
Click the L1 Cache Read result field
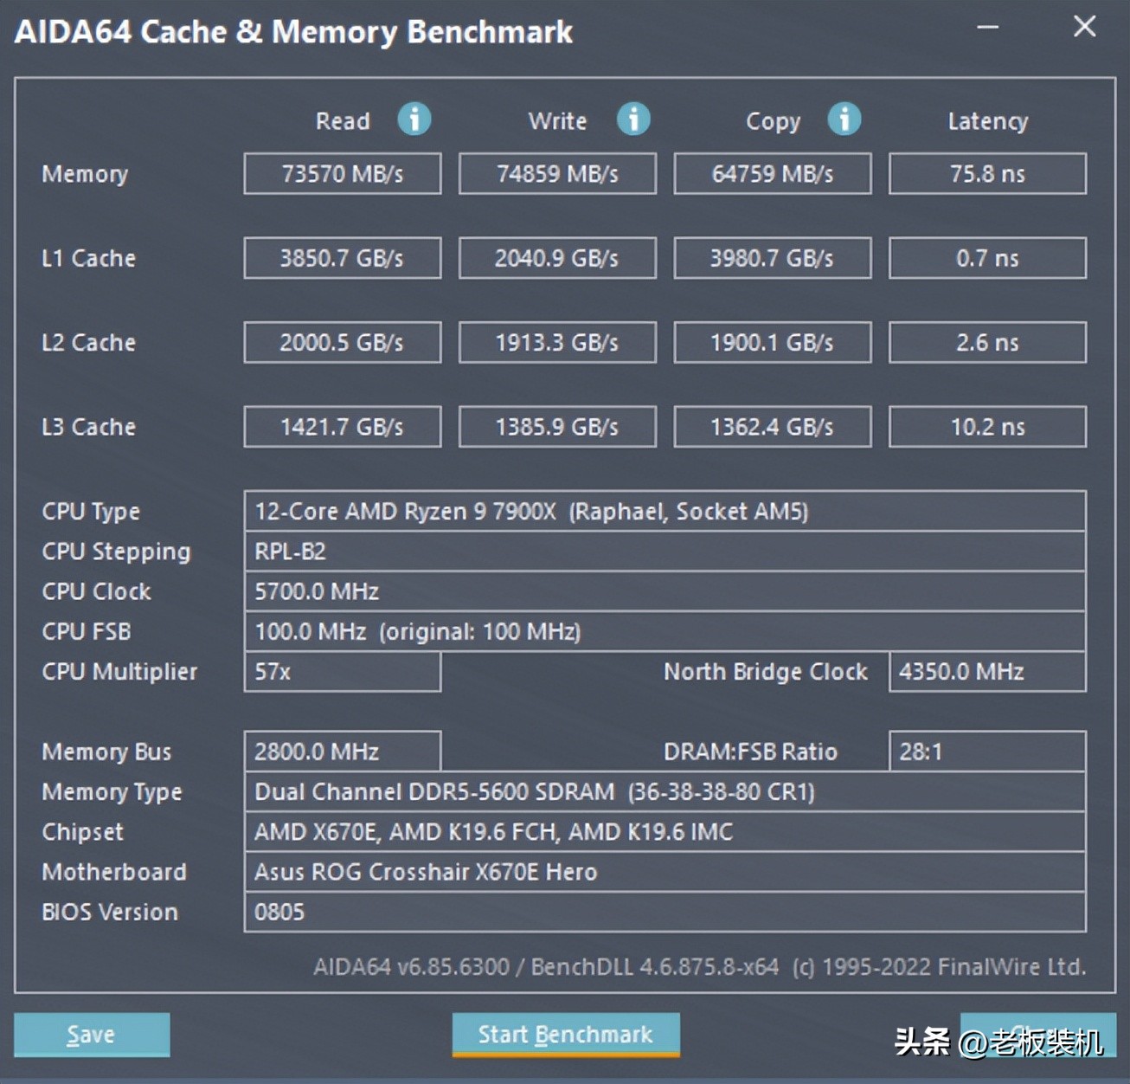point(342,257)
